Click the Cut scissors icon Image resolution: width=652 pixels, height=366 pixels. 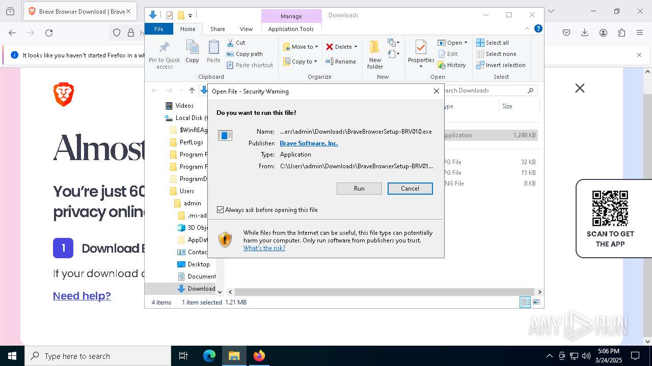tap(230, 43)
